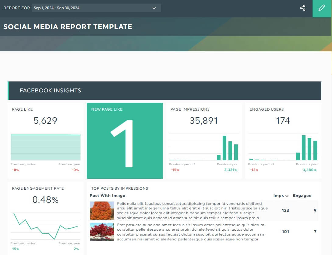Click the 2% previous year engagement value
The height and width of the screenshot is (255, 332).
[x=76, y=249]
